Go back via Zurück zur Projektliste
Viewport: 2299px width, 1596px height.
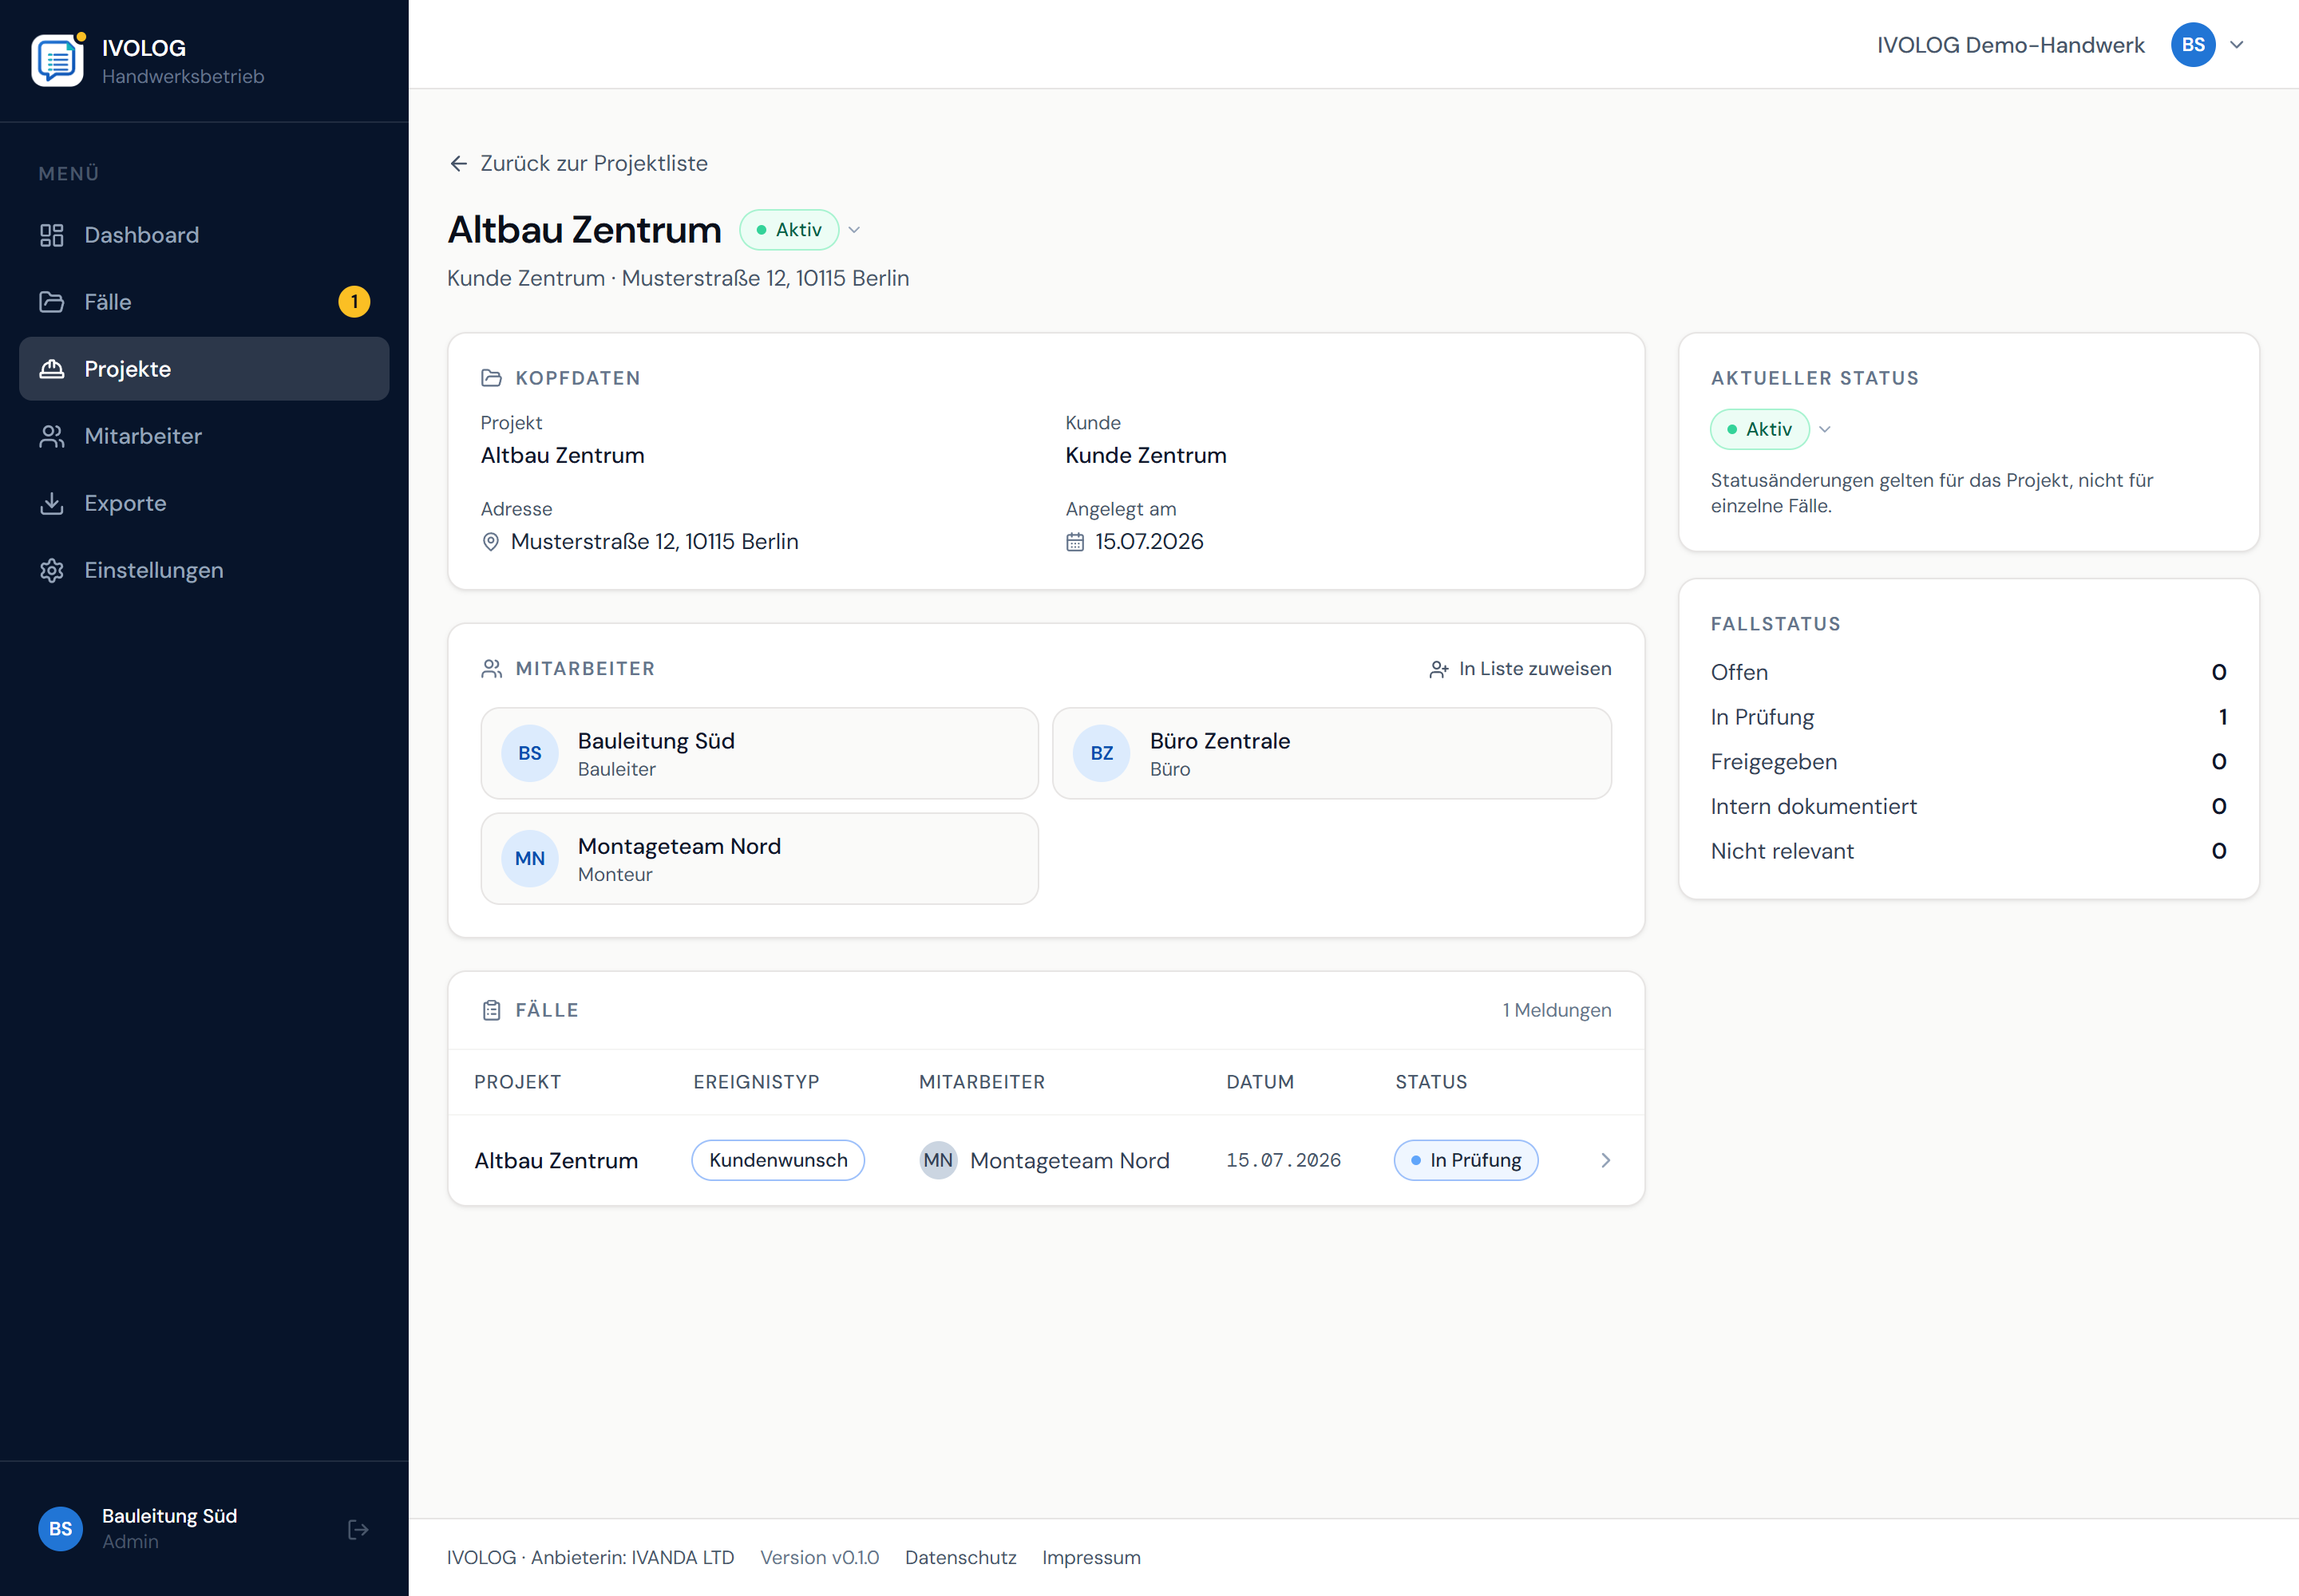(x=578, y=163)
